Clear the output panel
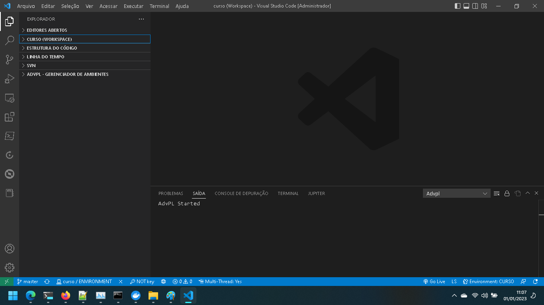The height and width of the screenshot is (305, 544). click(497, 193)
